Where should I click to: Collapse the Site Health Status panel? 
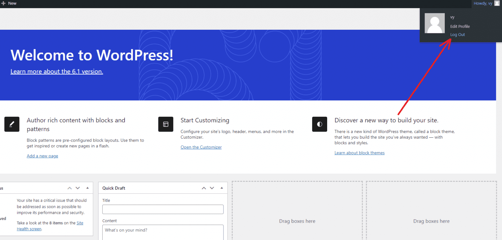point(87,188)
